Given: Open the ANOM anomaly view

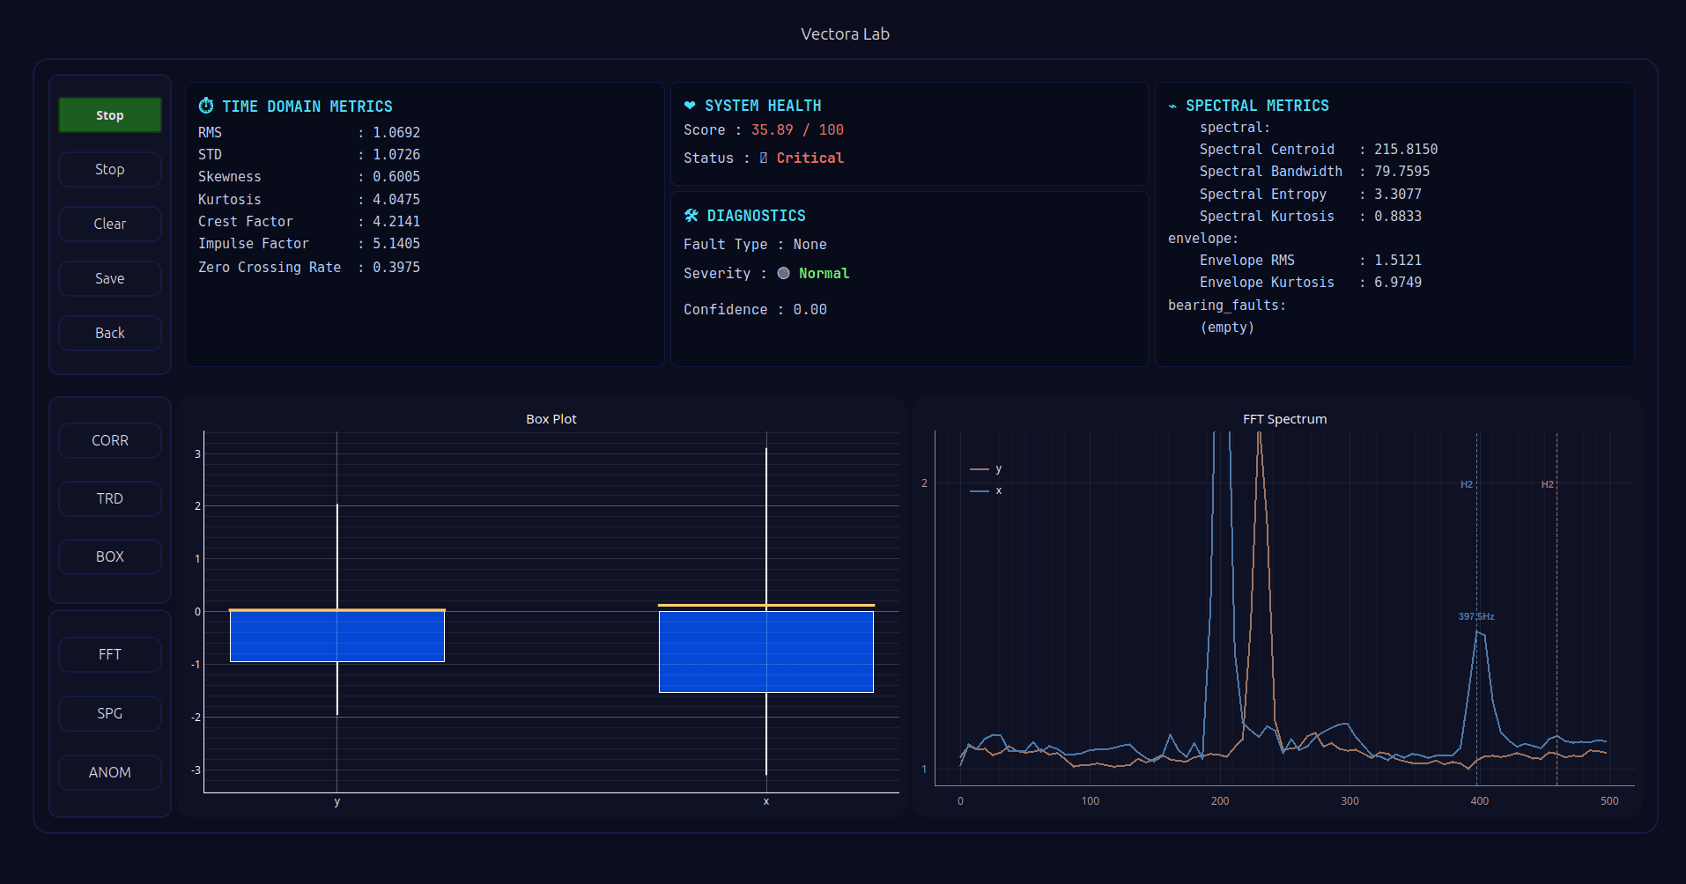Looking at the screenshot, I should (110, 772).
